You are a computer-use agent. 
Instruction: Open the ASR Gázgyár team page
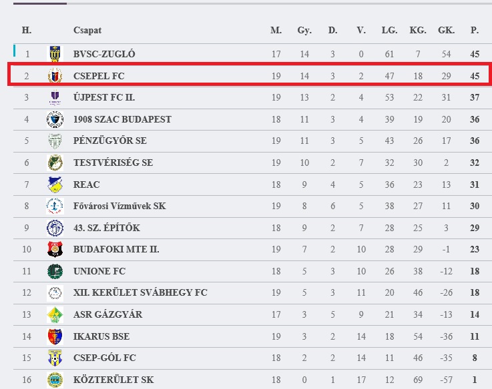point(107,314)
